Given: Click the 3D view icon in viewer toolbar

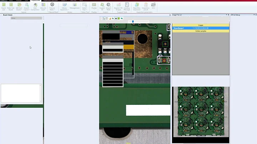Looking at the screenshot, I should (x=113, y=19).
